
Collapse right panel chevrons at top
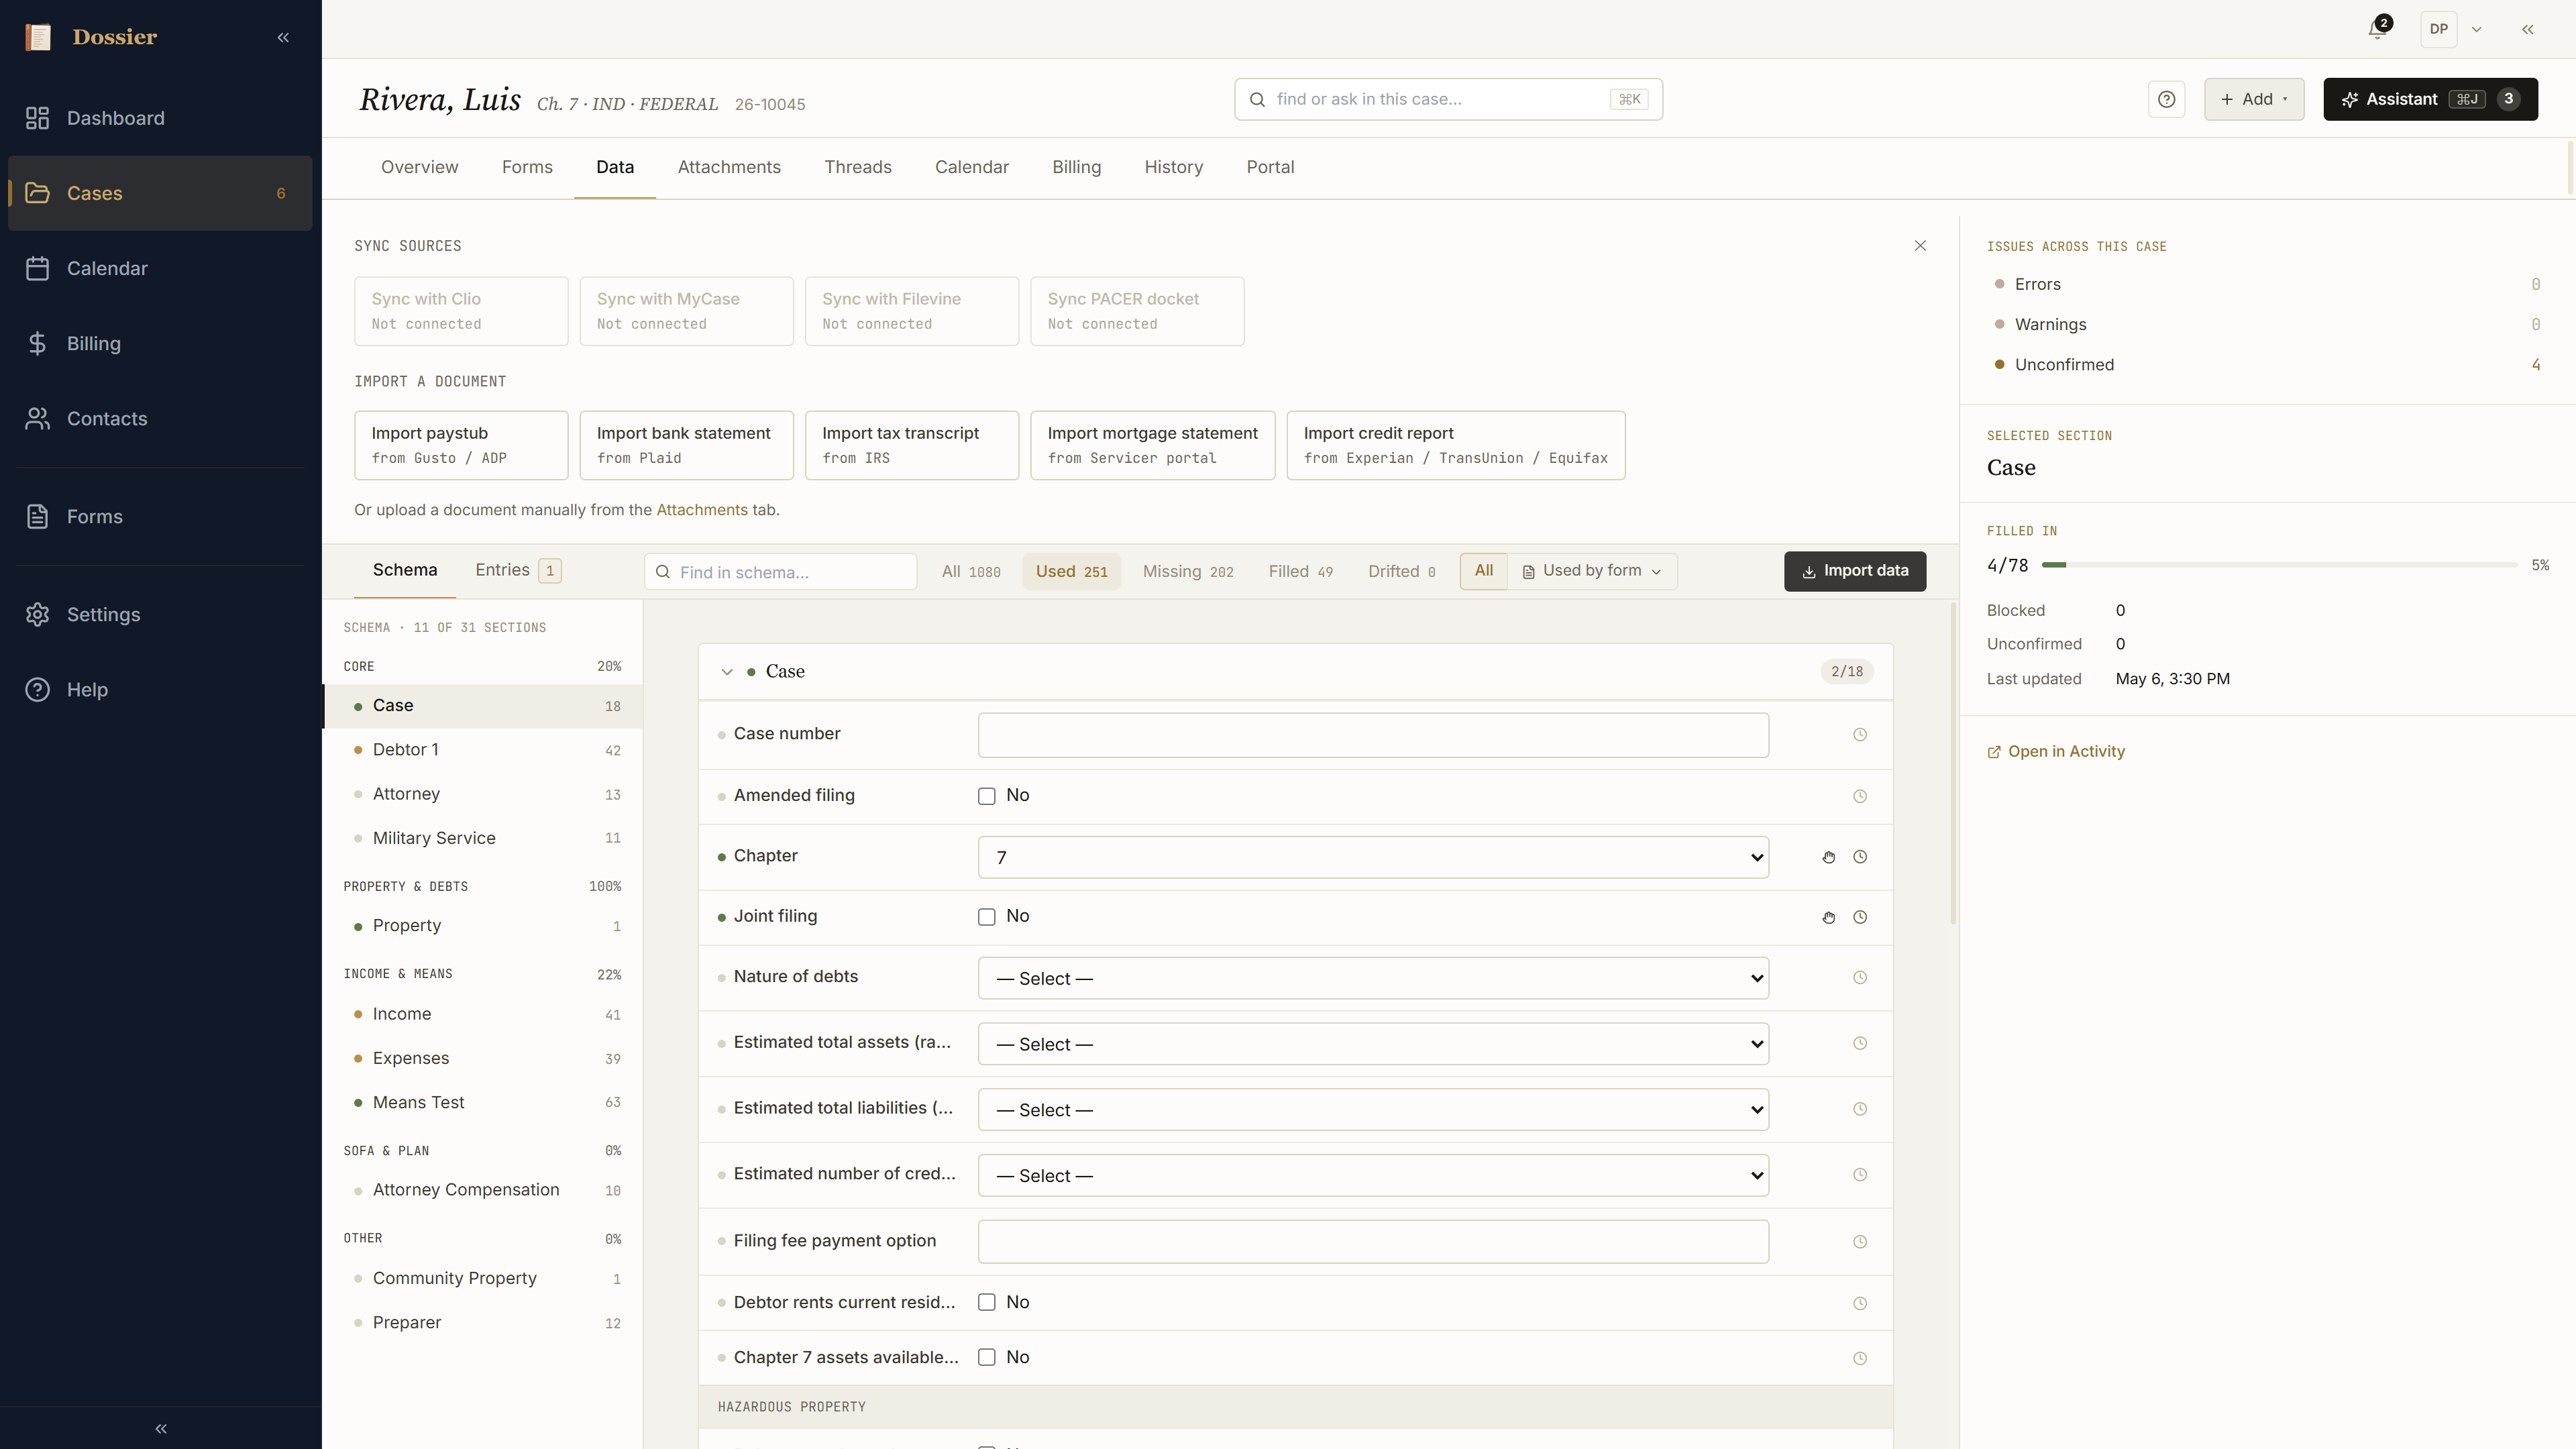(x=2527, y=29)
